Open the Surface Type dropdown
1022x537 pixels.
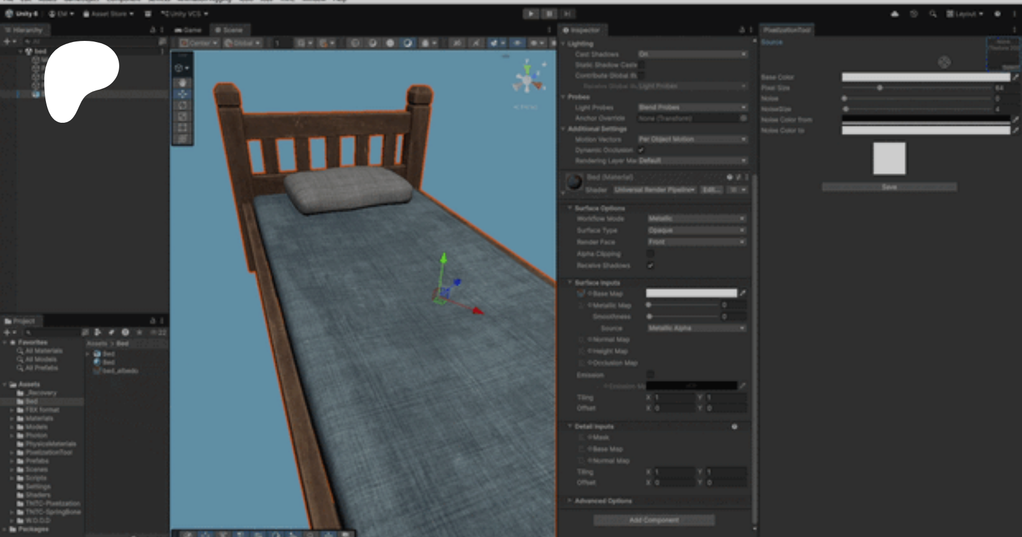coord(696,230)
